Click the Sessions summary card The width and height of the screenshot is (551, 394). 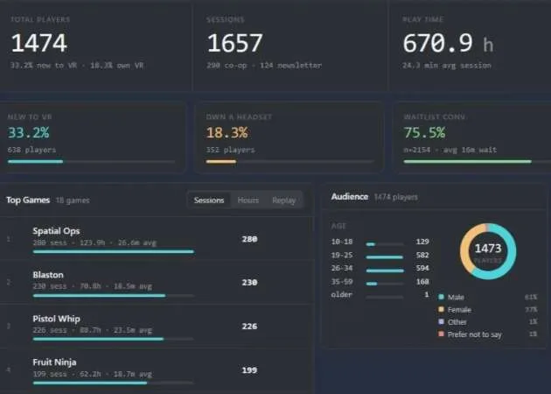290,47
